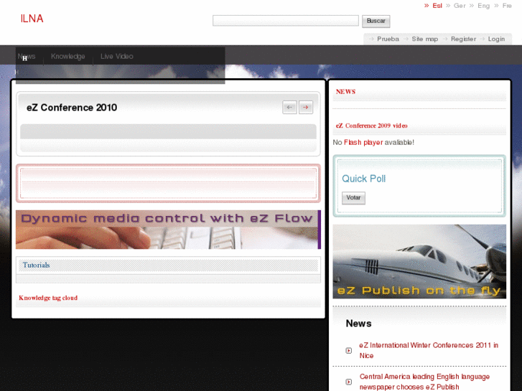Viewport: 522px width, 391px height.
Task: Click the previous arrow in eZ Conference 2010
Action: click(289, 107)
